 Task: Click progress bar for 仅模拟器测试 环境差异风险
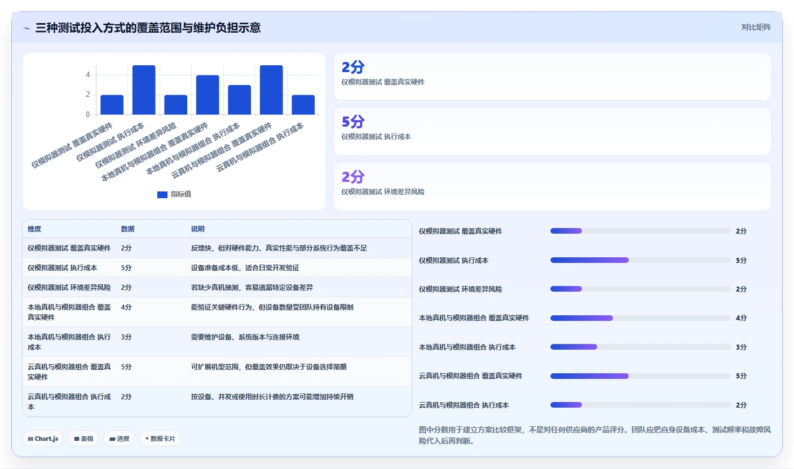coord(641,289)
